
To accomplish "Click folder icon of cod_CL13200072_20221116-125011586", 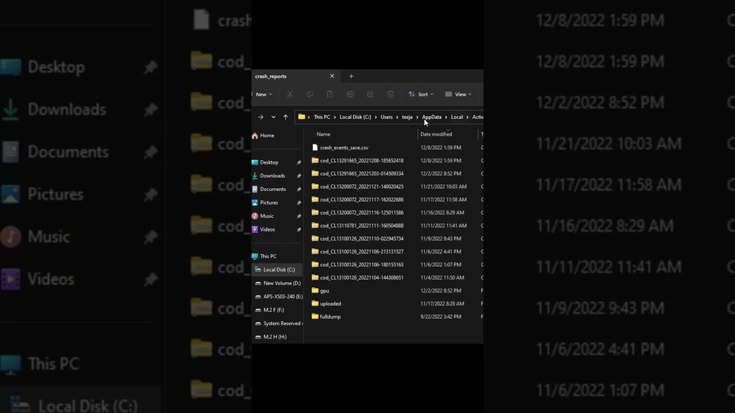I will pos(315,212).
